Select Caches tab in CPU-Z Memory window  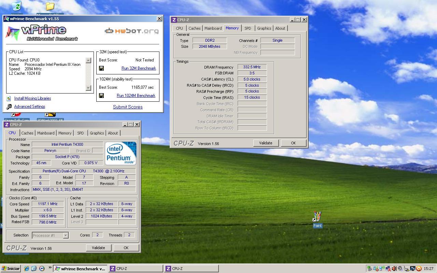click(195, 28)
